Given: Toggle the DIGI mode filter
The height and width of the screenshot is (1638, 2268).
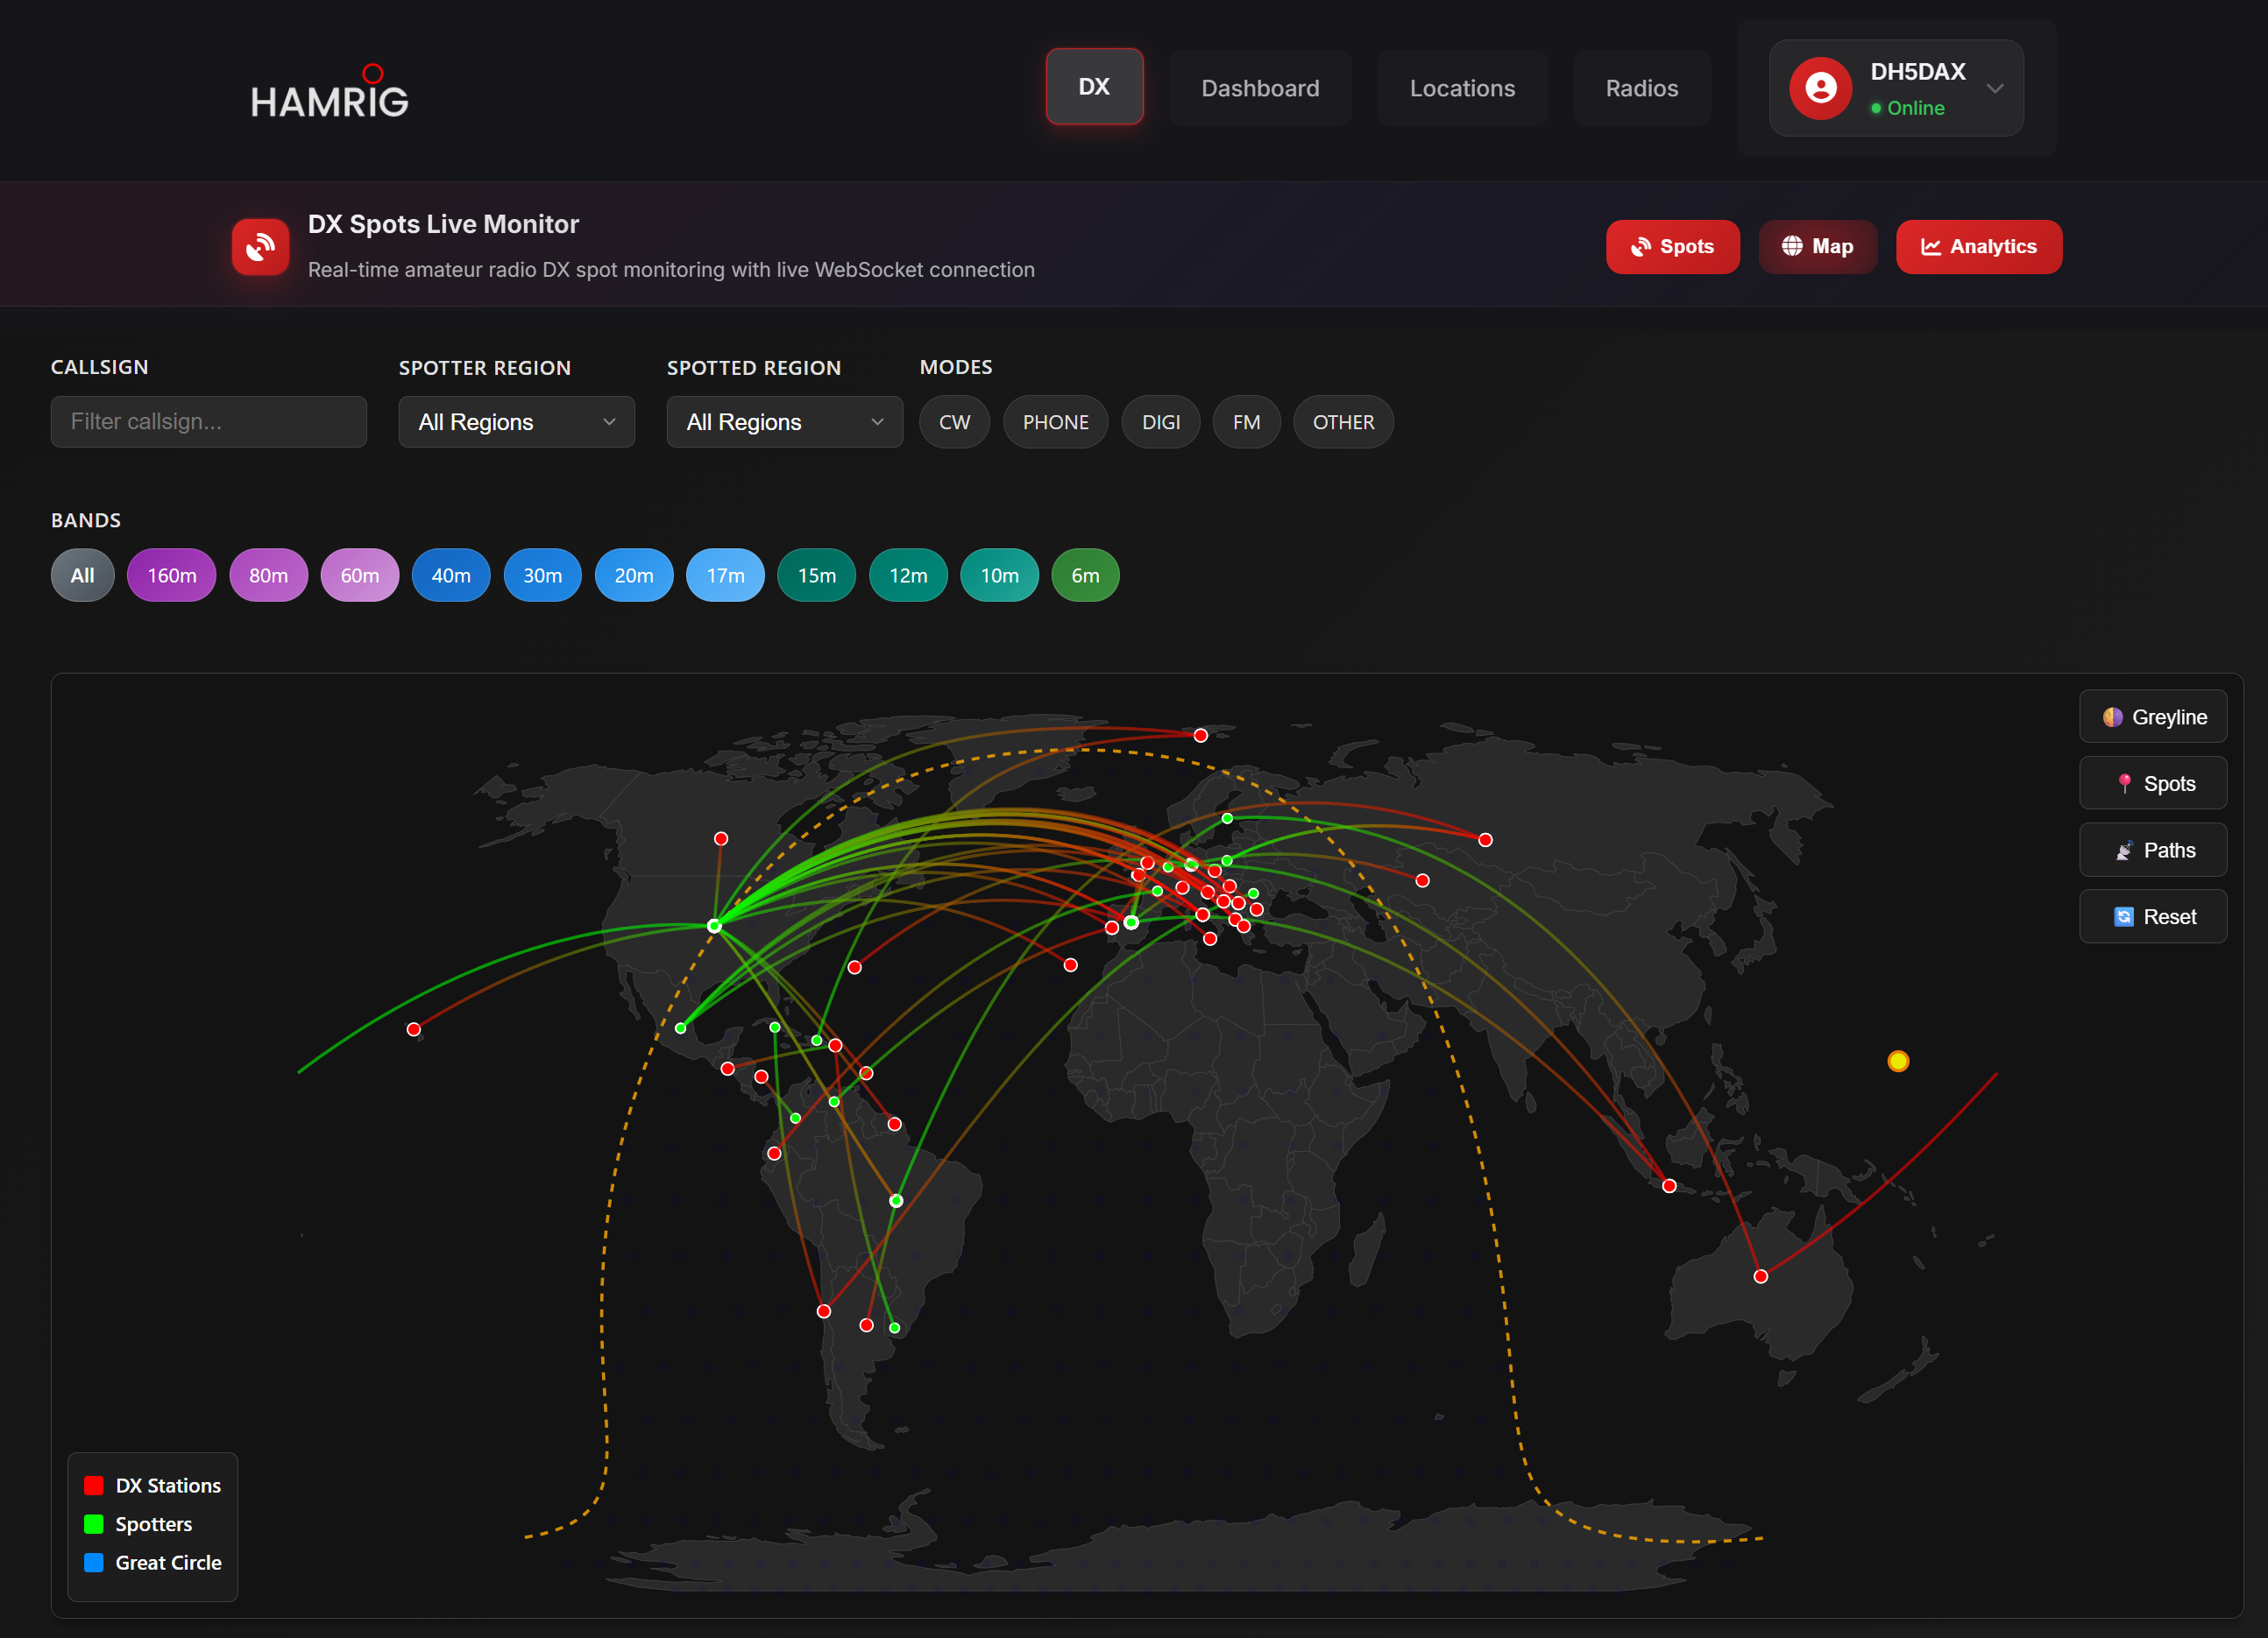Looking at the screenshot, I should point(1160,423).
